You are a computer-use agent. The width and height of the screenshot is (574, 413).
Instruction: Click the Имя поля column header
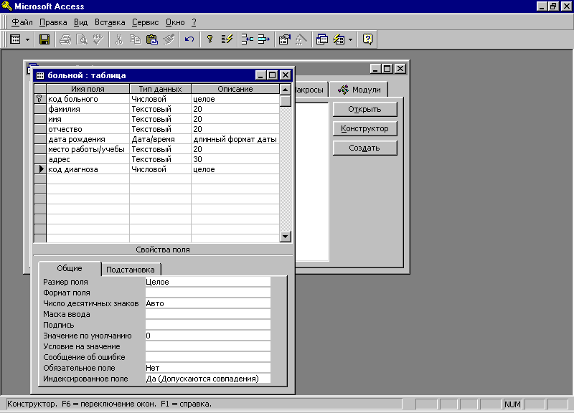pyautogui.click(x=88, y=89)
